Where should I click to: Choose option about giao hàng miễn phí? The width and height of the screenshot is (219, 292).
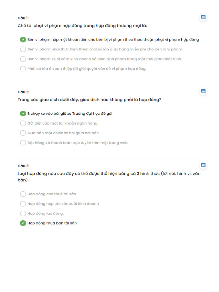[23, 49]
